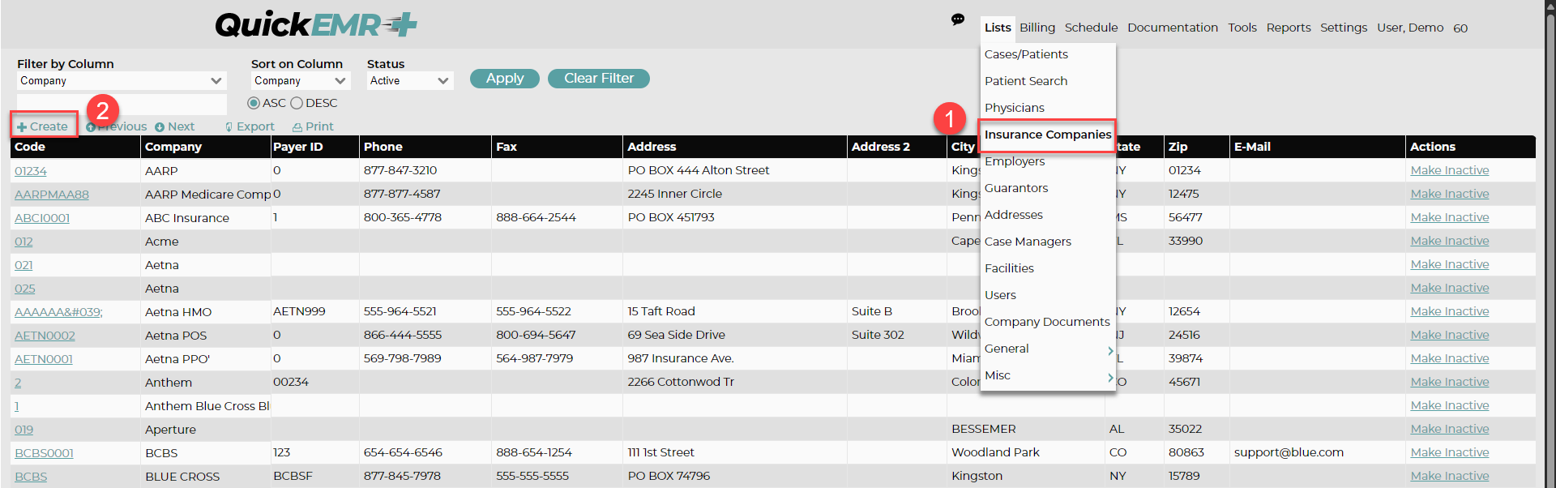Open code link ABCI0001
The image size is (1556, 488).
click(x=42, y=218)
